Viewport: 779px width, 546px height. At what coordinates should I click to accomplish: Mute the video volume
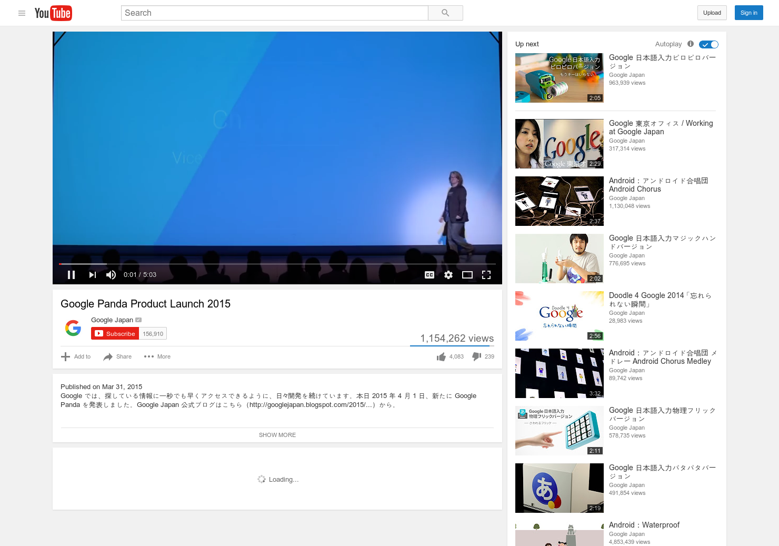tap(111, 275)
